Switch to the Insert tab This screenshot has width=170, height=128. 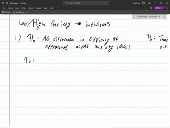point(17,8)
